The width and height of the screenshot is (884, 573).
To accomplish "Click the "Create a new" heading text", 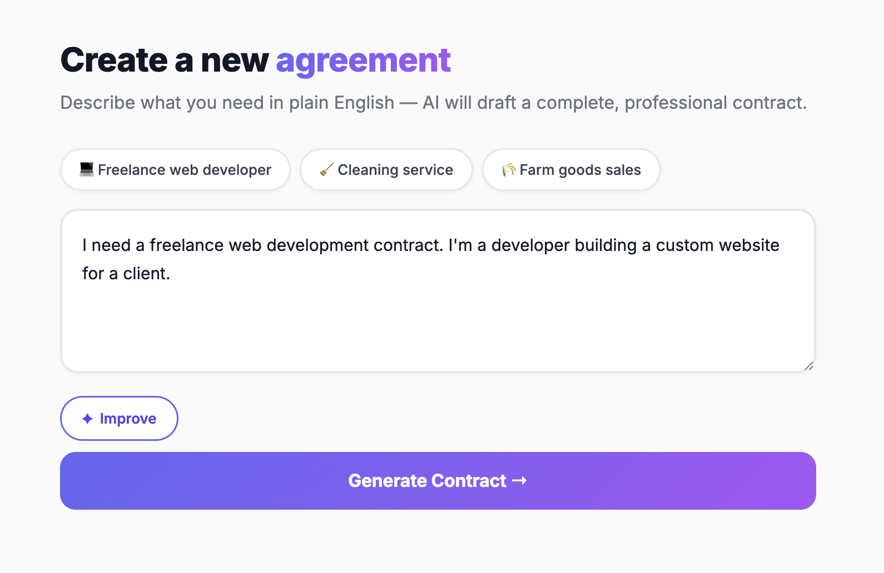I will [165, 60].
